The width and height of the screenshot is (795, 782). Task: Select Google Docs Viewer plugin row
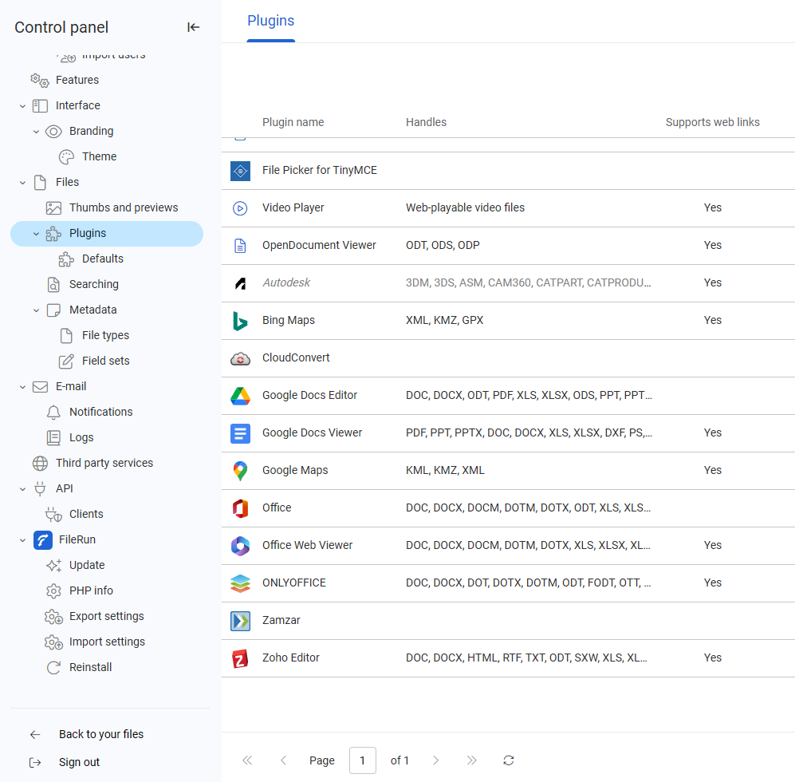point(508,433)
